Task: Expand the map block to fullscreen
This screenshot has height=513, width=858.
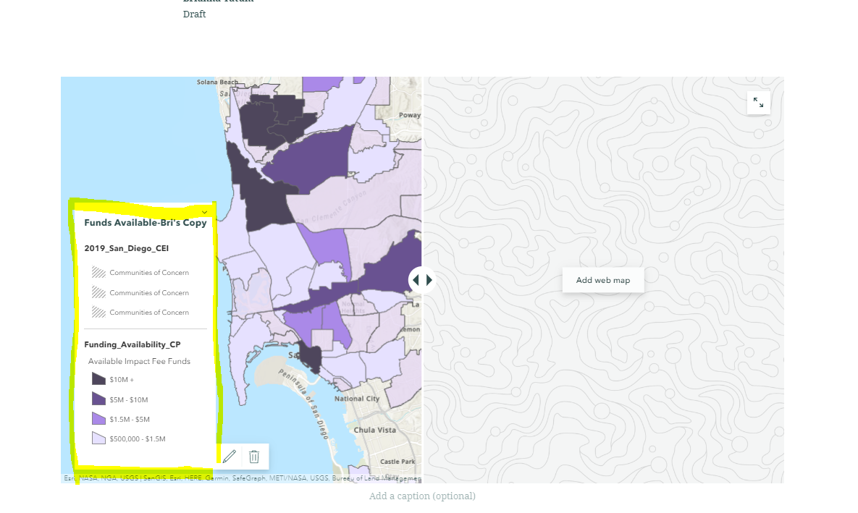Action: pyautogui.click(x=758, y=103)
